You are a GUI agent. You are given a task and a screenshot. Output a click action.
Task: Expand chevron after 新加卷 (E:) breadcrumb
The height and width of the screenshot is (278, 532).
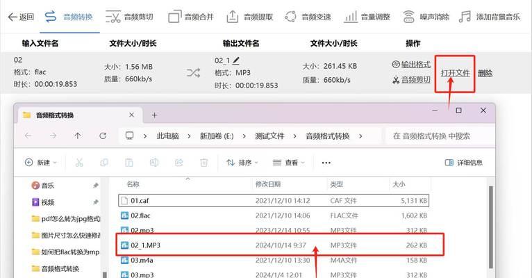tap(244, 136)
